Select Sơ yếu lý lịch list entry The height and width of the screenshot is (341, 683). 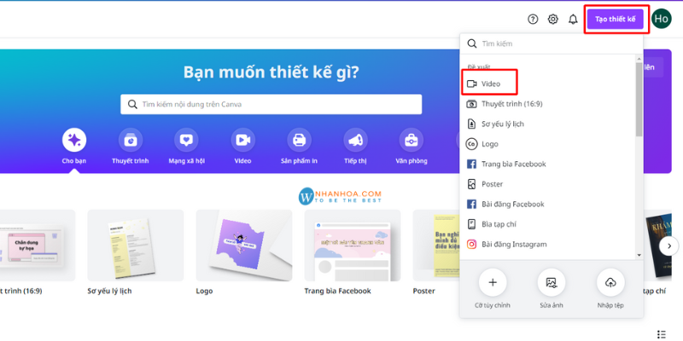[x=548, y=124]
